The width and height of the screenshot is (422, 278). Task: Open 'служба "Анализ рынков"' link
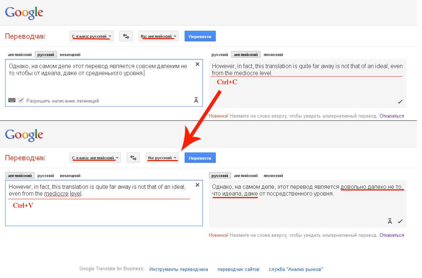pyautogui.click(x=296, y=269)
